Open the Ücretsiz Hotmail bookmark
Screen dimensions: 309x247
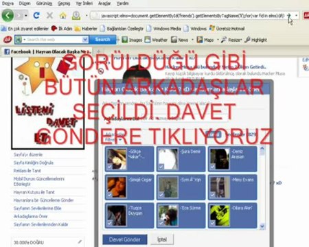227,29
